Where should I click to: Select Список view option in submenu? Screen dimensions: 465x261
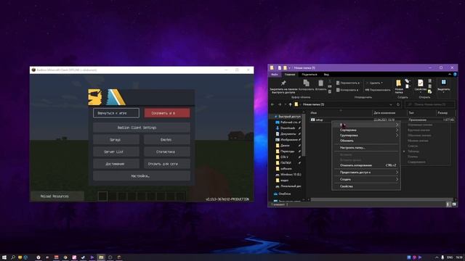click(413, 146)
